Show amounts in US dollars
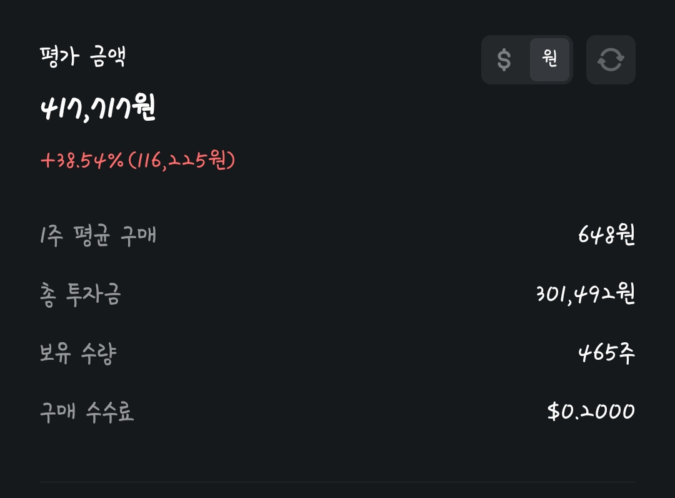This screenshot has width=675, height=498. coord(504,60)
